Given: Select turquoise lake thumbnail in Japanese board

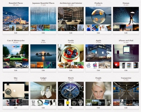Looking at the screenshot, I should coord(47,28).
